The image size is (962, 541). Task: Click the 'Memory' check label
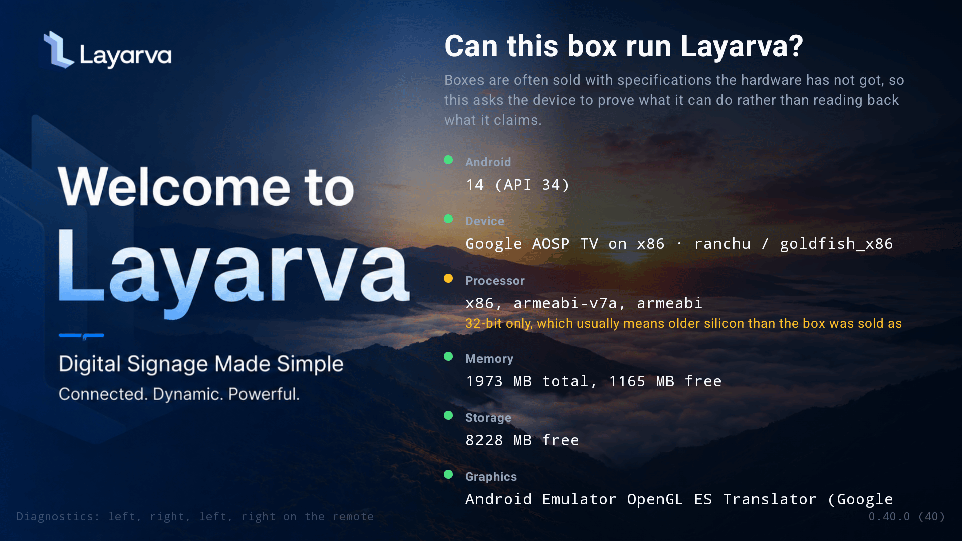pos(489,359)
